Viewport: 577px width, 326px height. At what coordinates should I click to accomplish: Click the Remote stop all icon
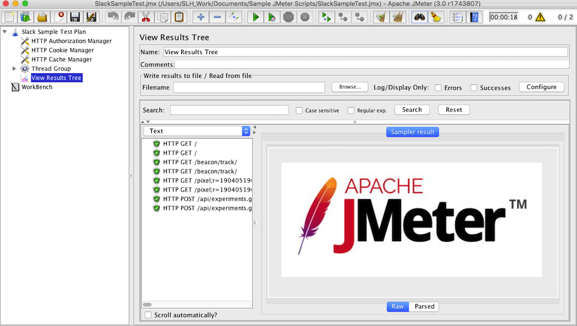[343, 17]
